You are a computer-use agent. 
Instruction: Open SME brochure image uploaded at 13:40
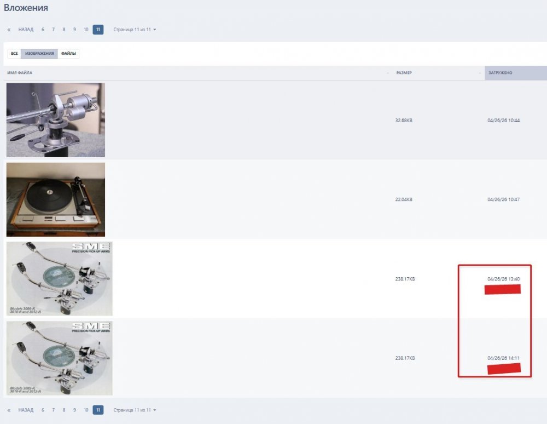pos(59,279)
